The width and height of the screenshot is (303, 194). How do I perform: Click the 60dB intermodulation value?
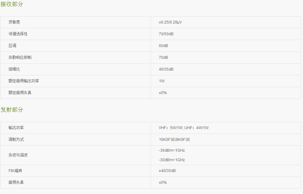(x=163, y=46)
